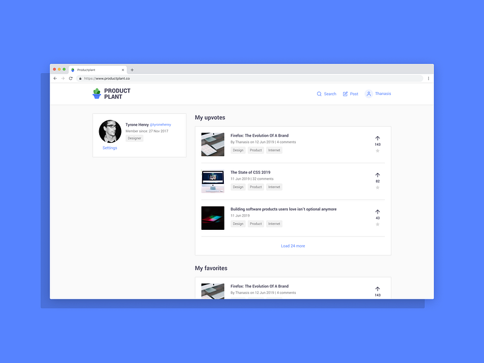
Task: Click the edit pencil icon beside Post
Action: tap(345, 94)
